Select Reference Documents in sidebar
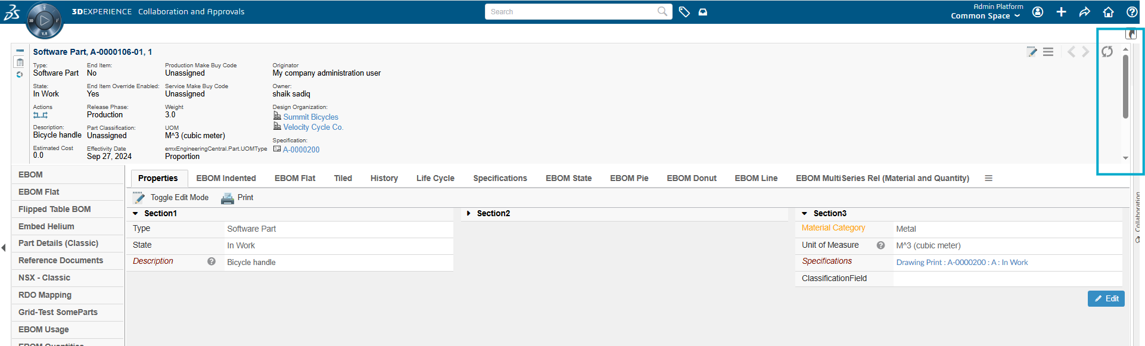 pyautogui.click(x=68, y=260)
